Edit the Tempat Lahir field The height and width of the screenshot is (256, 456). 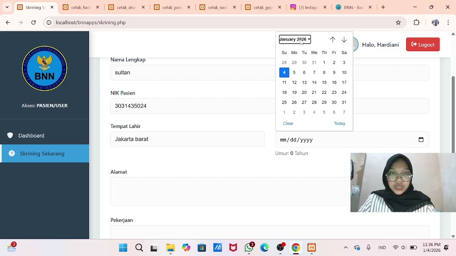pyautogui.click(x=187, y=139)
